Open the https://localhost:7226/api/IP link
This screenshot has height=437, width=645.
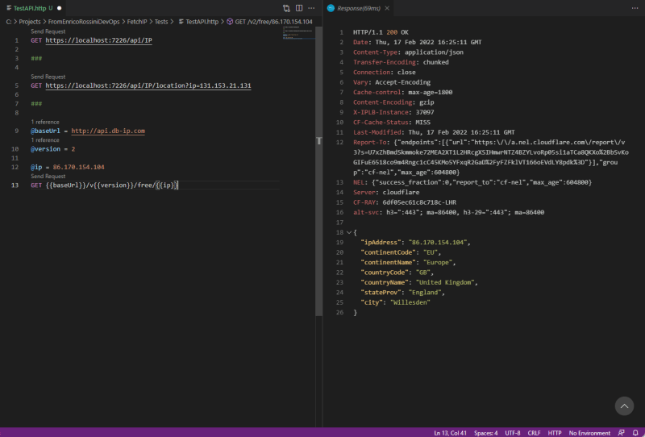click(98, 40)
